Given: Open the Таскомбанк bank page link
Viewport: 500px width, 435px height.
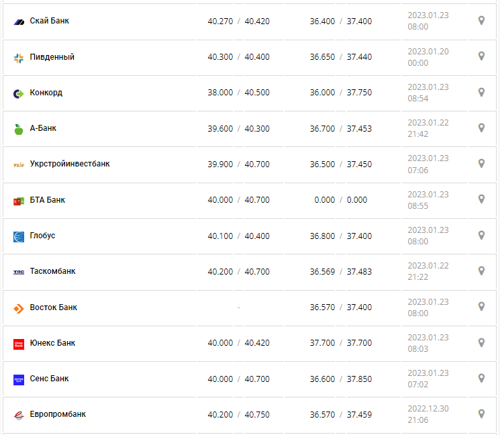Looking at the screenshot, I should (52, 271).
